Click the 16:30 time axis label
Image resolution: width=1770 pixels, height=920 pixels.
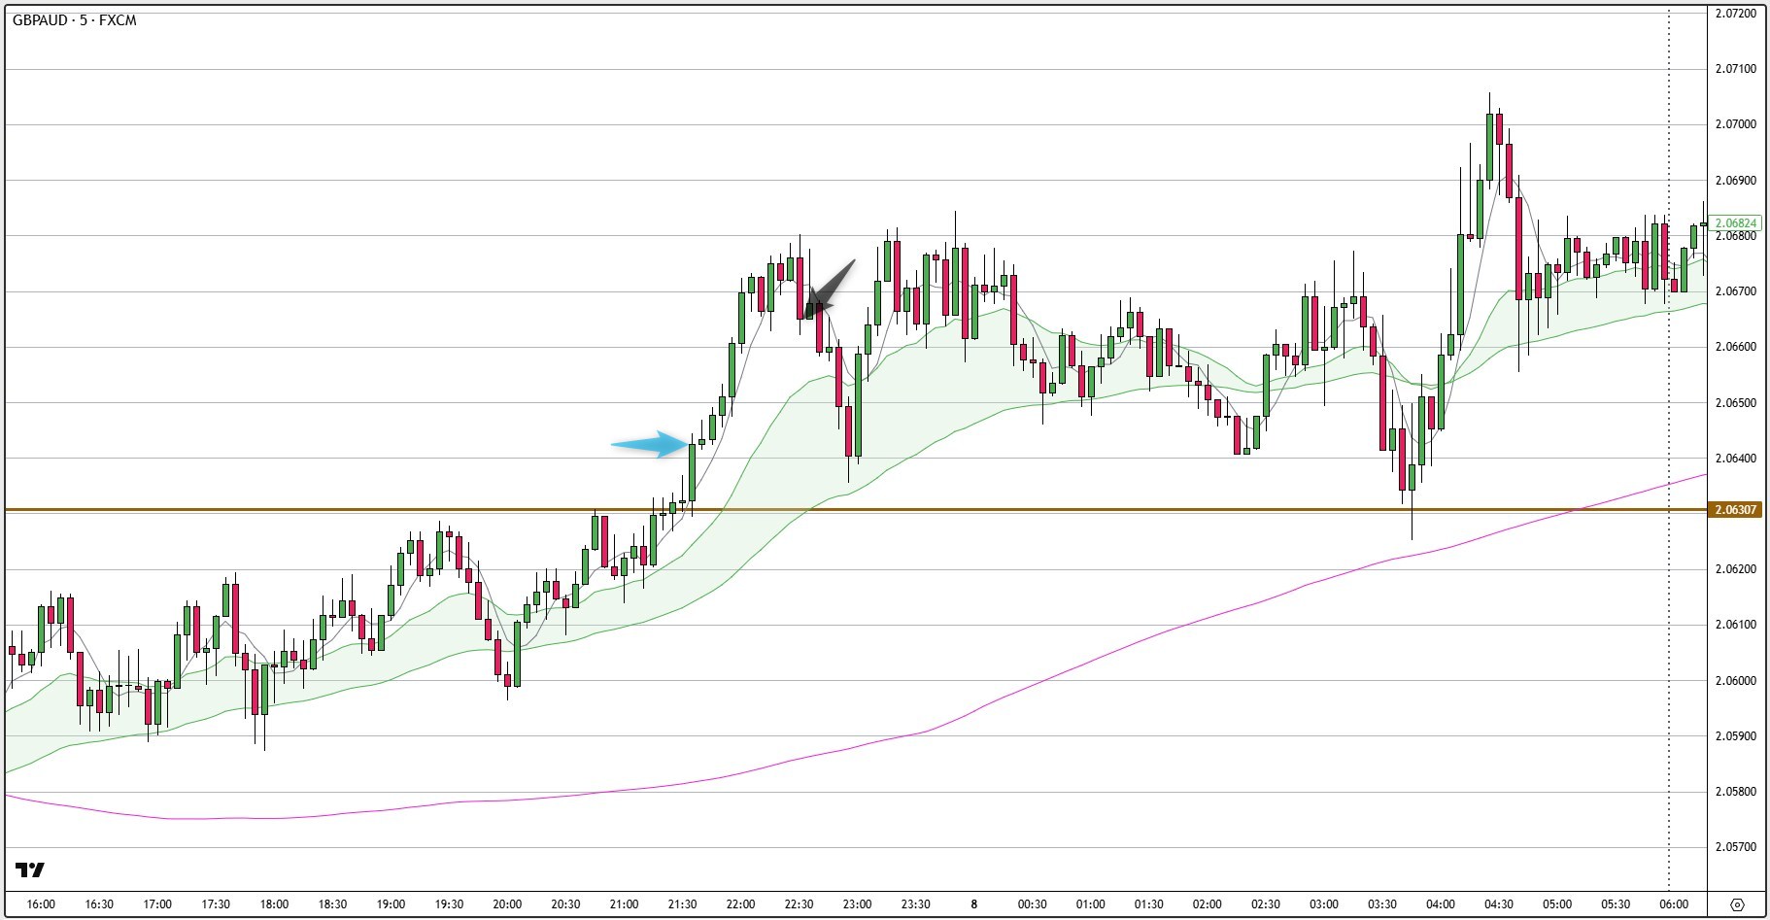click(99, 904)
